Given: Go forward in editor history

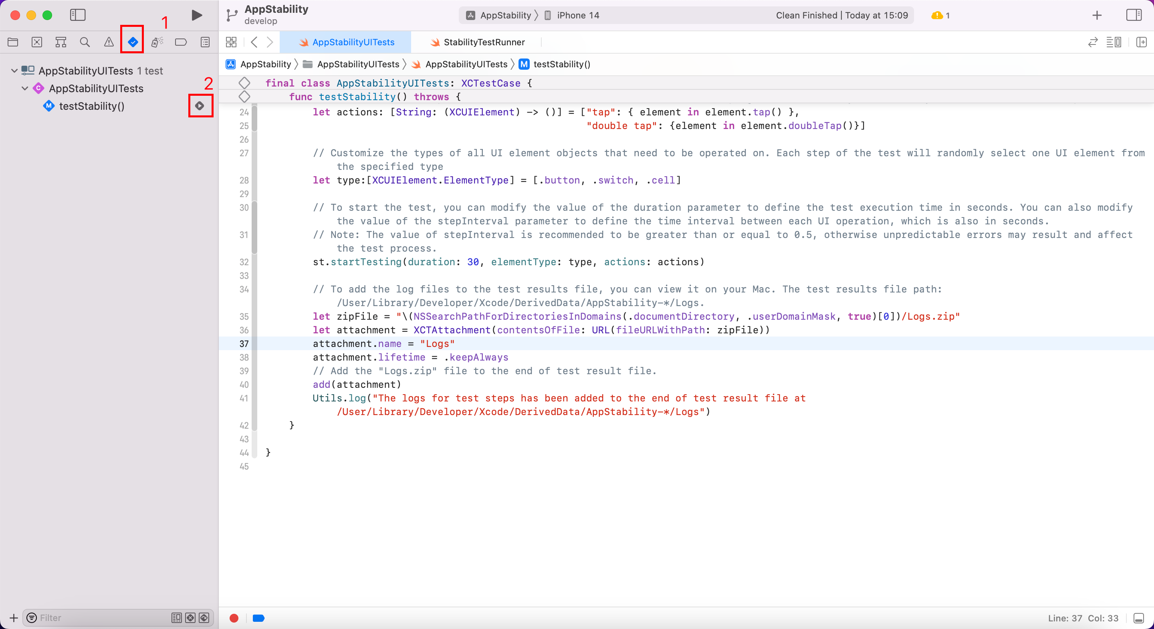Looking at the screenshot, I should click(270, 42).
